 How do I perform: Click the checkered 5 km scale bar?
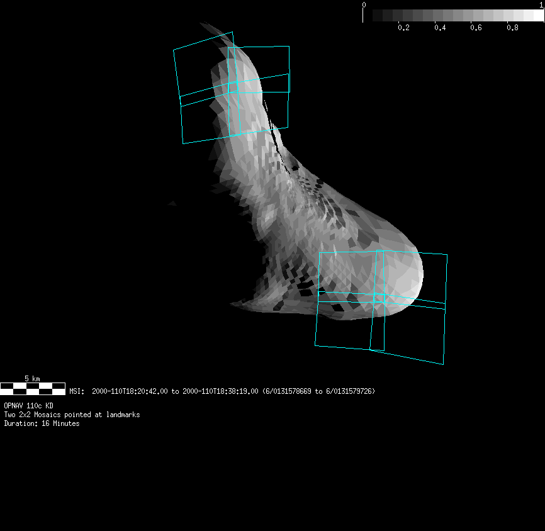(33, 388)
